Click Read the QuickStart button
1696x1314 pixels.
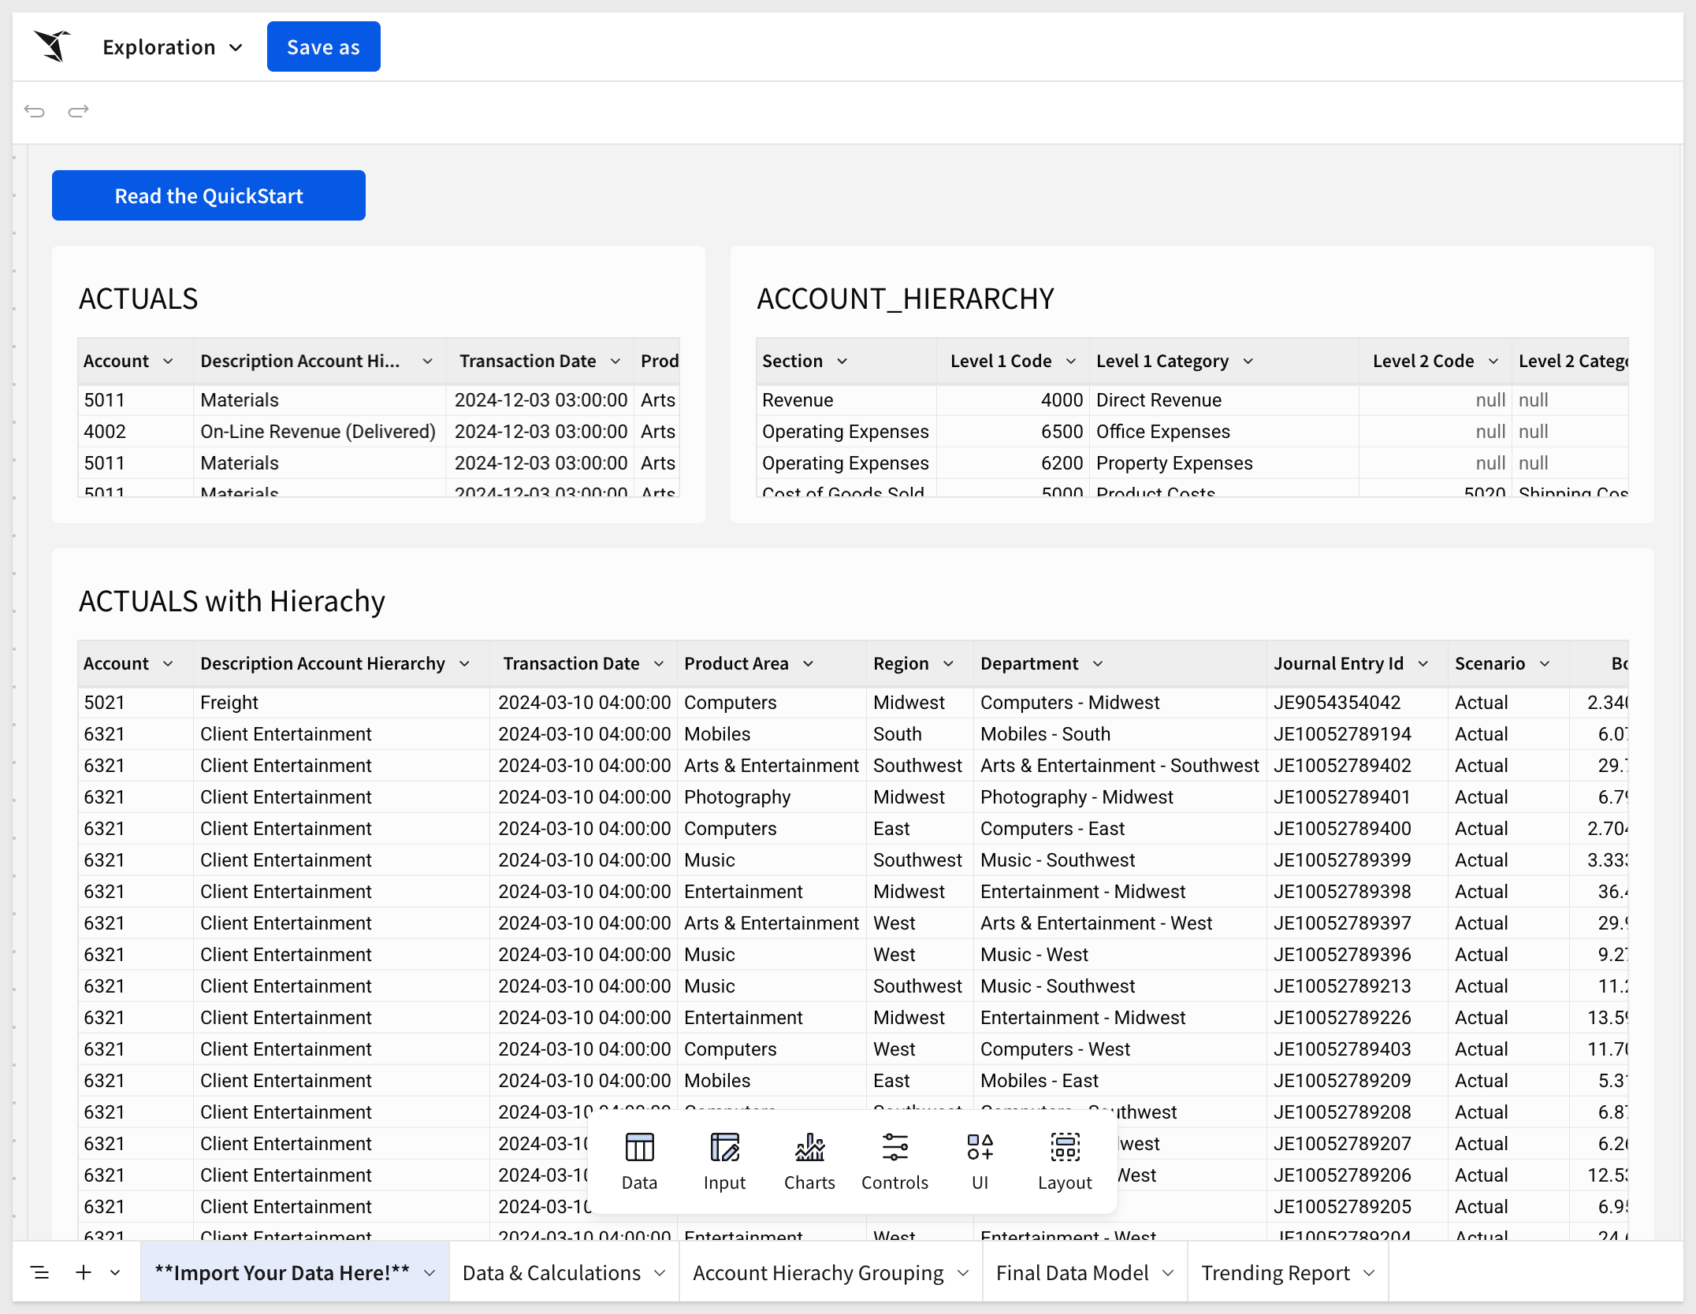(x=209, y=196)
